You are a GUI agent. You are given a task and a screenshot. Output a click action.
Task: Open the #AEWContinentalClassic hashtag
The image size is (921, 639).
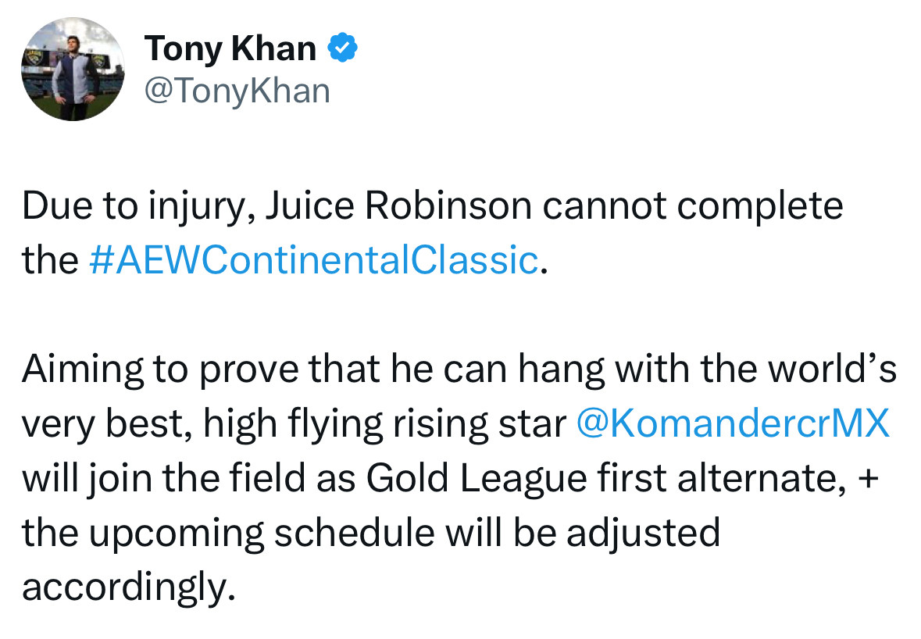314,259
